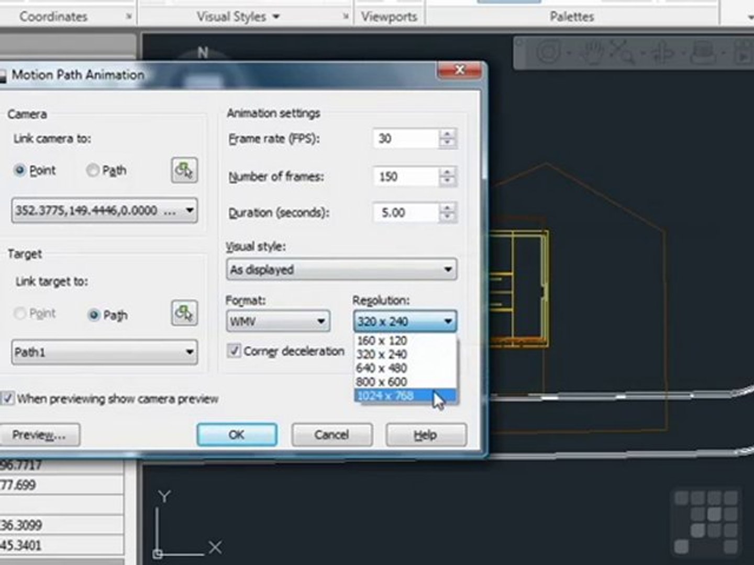This screenshot has width=754, height=565.
Task: Toggle the Corner deceleration checkbox
Action: pos(234,351)
